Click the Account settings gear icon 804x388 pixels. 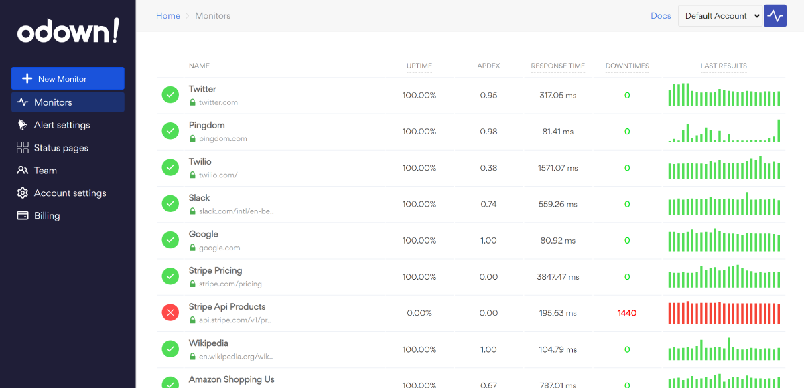click(22, 193)
